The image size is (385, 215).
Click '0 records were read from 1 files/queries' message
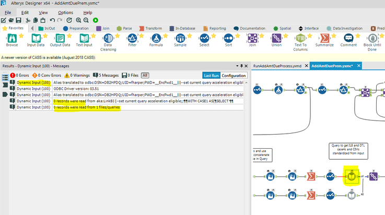pyautogui.click(x=87, y=107)
